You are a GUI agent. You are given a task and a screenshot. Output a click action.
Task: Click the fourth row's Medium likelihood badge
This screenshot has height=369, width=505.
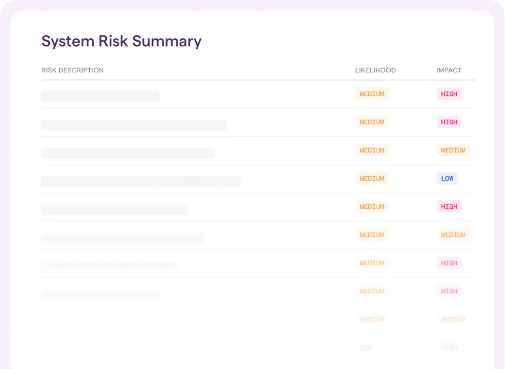pyautogui.click(x=372, y=179)
